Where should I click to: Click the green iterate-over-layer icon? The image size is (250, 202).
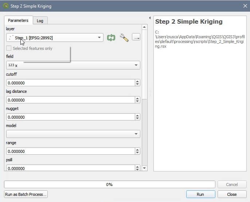pyautogui.click(x=111, y=38)
